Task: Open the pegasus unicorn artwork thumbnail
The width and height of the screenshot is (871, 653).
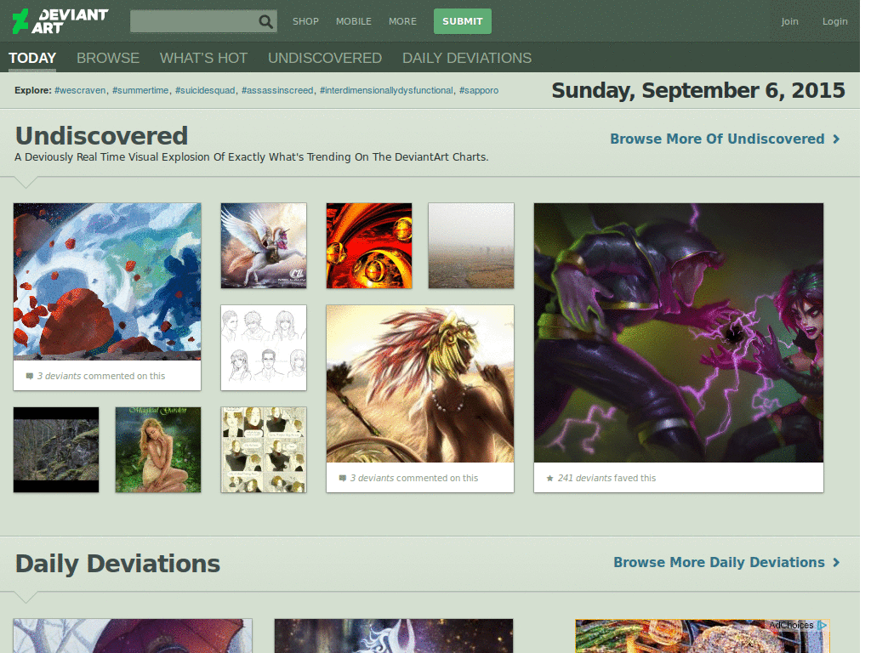Action: [x=263, y=245]
